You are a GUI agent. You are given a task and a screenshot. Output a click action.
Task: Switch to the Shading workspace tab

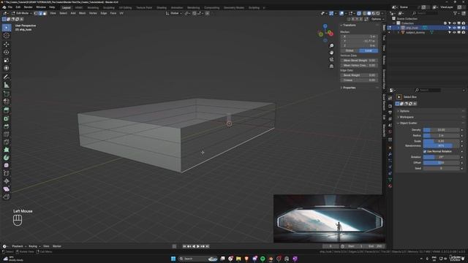(162, 8)
